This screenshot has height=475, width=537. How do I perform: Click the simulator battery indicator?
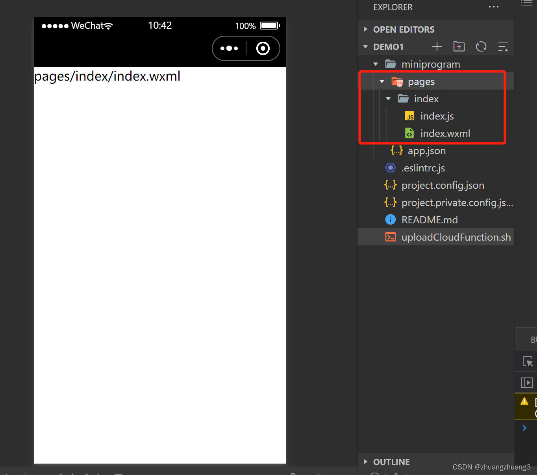pyautogui.click(x=270, y=26)
